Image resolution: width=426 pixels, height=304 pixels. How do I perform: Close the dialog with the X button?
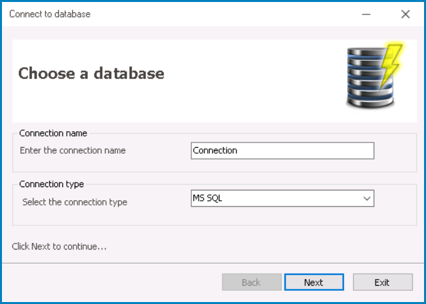click(404, 14)
